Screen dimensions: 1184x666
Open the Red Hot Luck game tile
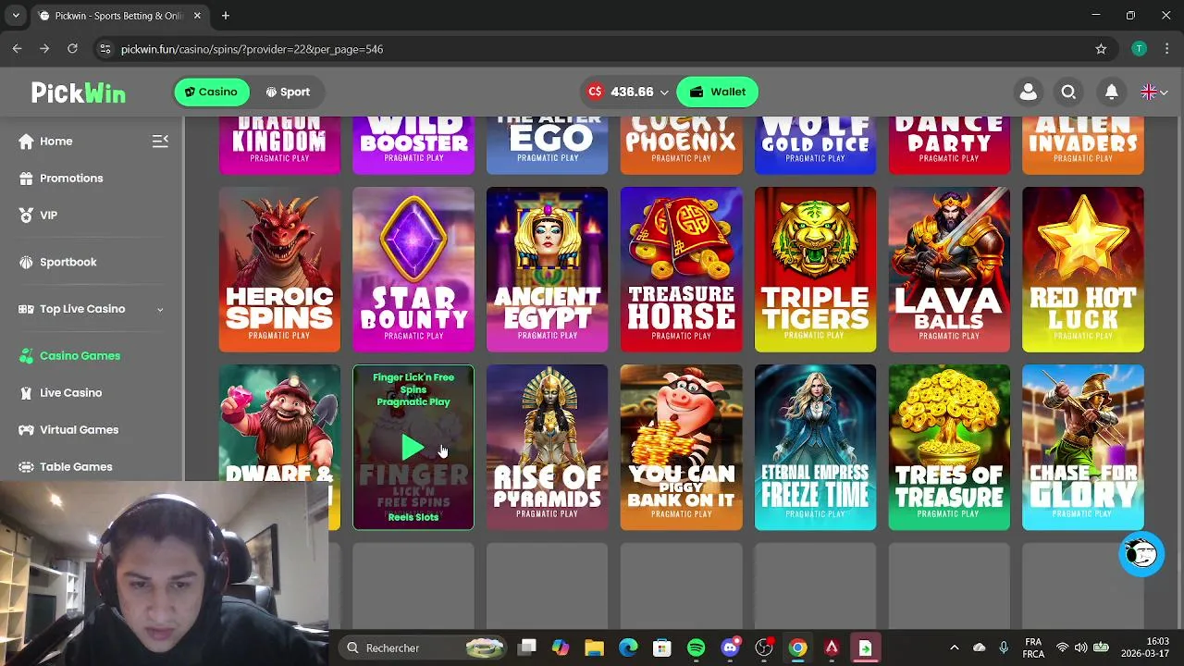[1083, 269]
